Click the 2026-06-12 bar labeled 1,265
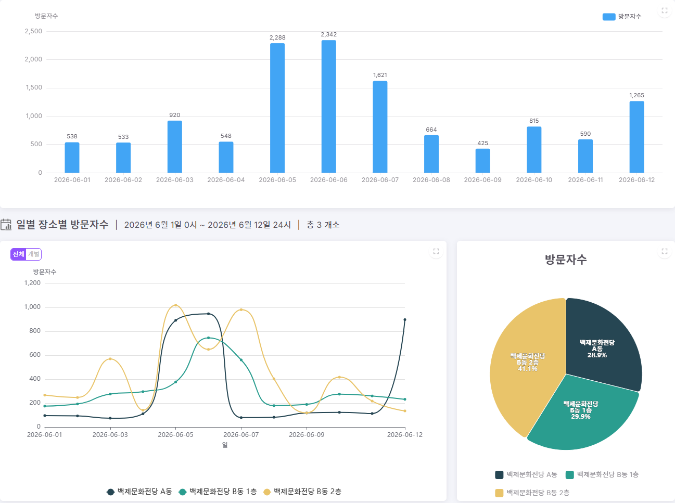The width and height of the screenshot is (675, 503). [x=636, y=137]
